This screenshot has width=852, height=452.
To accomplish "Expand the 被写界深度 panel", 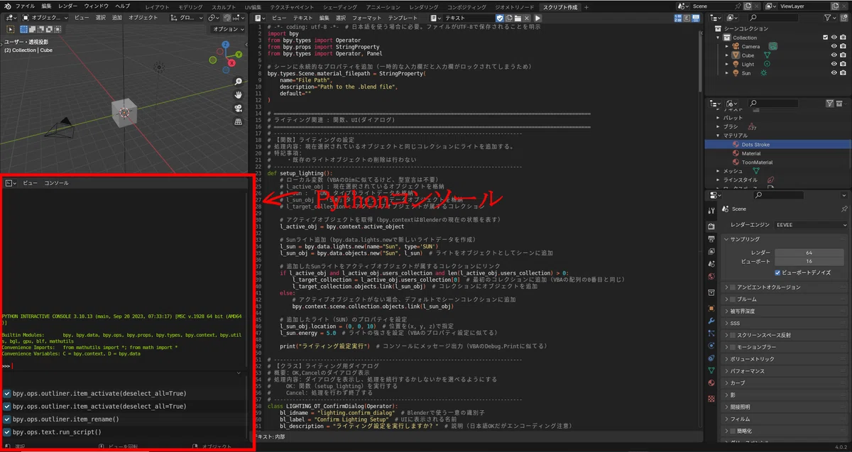I will pos(786,311).
